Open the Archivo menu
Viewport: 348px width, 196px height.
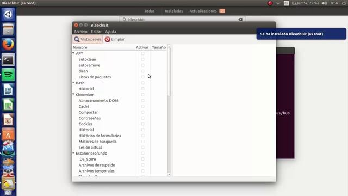coord(80,32)
